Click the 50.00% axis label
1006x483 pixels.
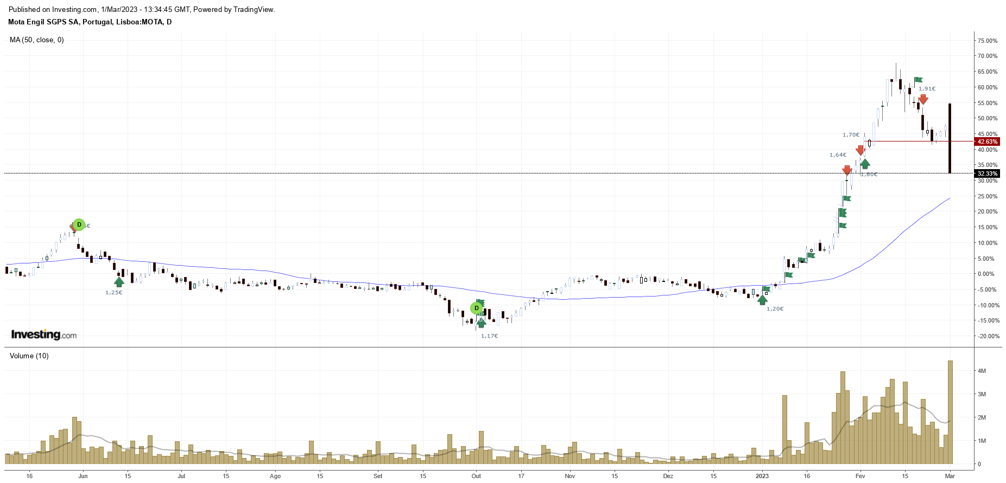click(988, 118)
